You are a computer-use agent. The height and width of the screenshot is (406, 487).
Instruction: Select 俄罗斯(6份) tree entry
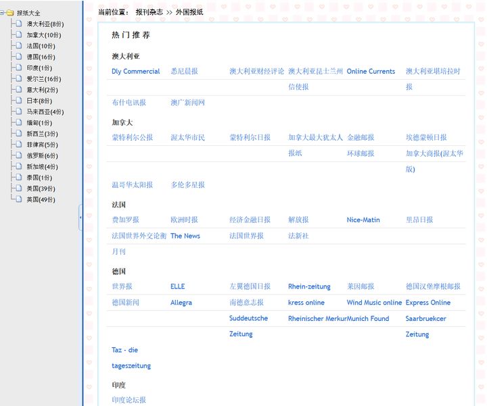pyautogui.click(x=42, y=155)
